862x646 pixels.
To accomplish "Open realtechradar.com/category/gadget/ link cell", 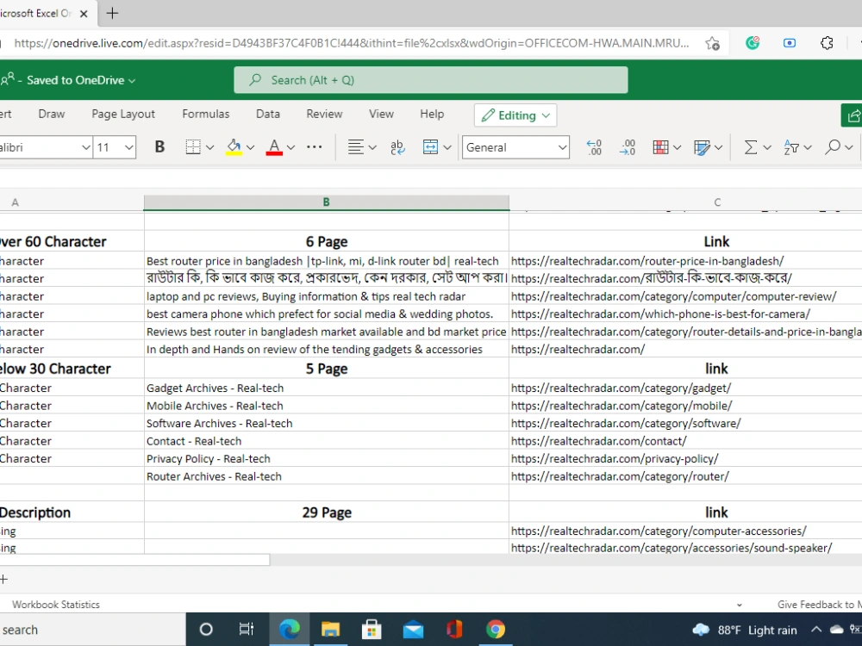I will pos(685,388).
